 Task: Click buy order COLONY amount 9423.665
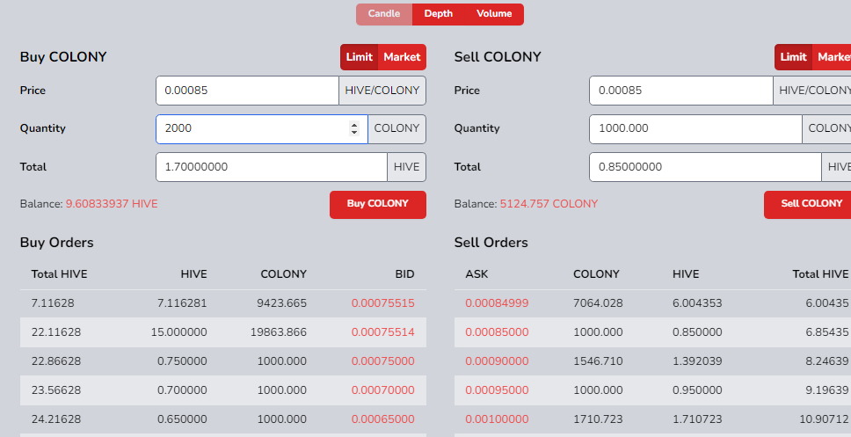281,303
